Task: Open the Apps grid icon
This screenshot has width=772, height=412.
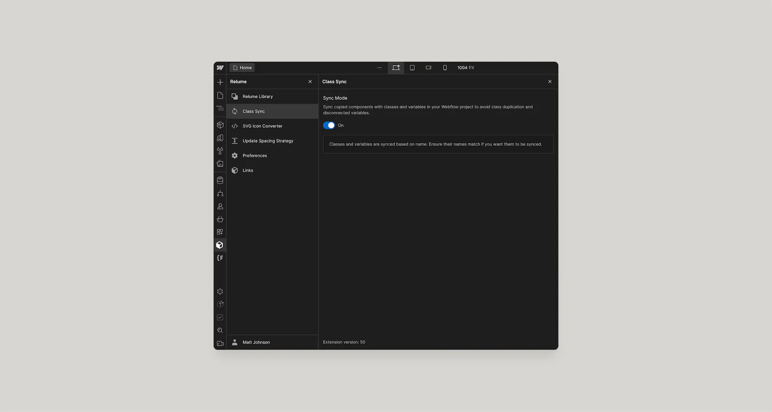Action: click(x=220, y=232)
